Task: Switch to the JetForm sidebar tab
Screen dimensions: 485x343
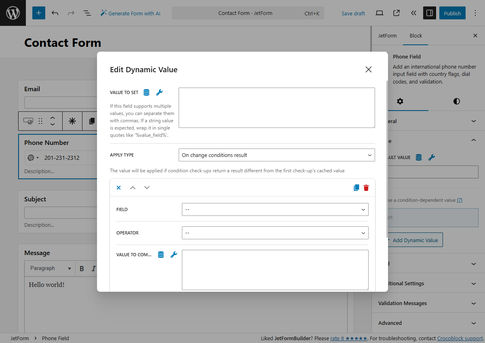Action: tap(387, 36)
